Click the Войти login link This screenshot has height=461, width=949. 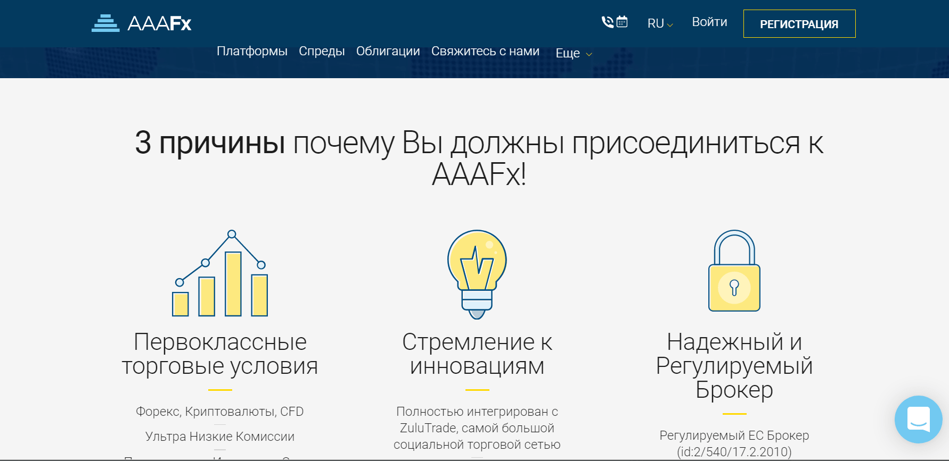tap(709, 22)
